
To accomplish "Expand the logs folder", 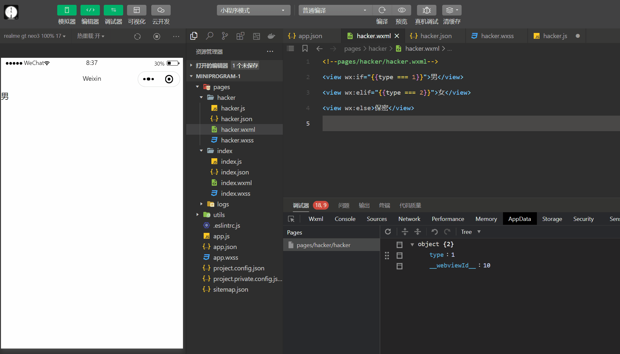I will pos(235,204).
